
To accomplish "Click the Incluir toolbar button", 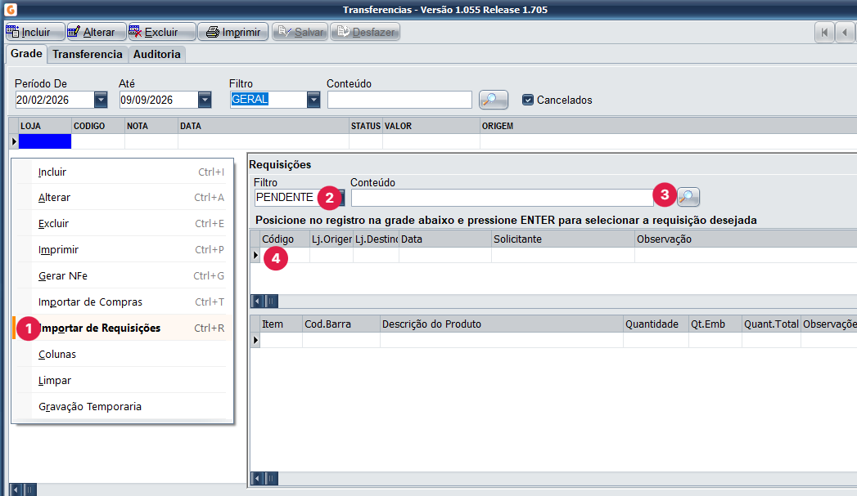I will 35,32.
